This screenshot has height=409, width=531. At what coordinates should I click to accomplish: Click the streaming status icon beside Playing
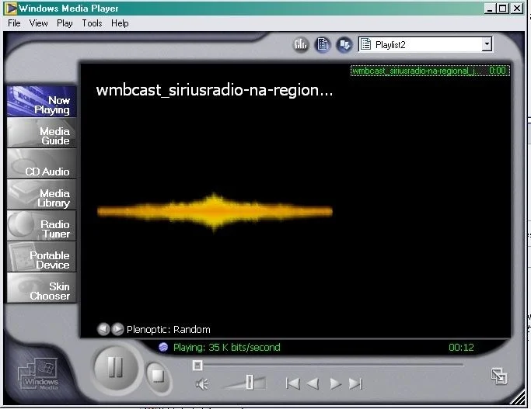[x=163, y=347]
